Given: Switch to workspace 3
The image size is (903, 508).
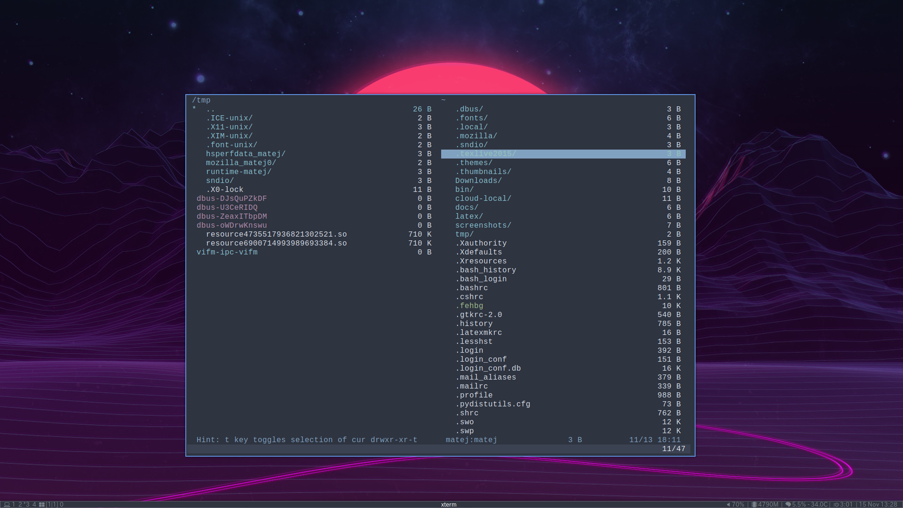Looking at the screenshot, I should point(27,504).
